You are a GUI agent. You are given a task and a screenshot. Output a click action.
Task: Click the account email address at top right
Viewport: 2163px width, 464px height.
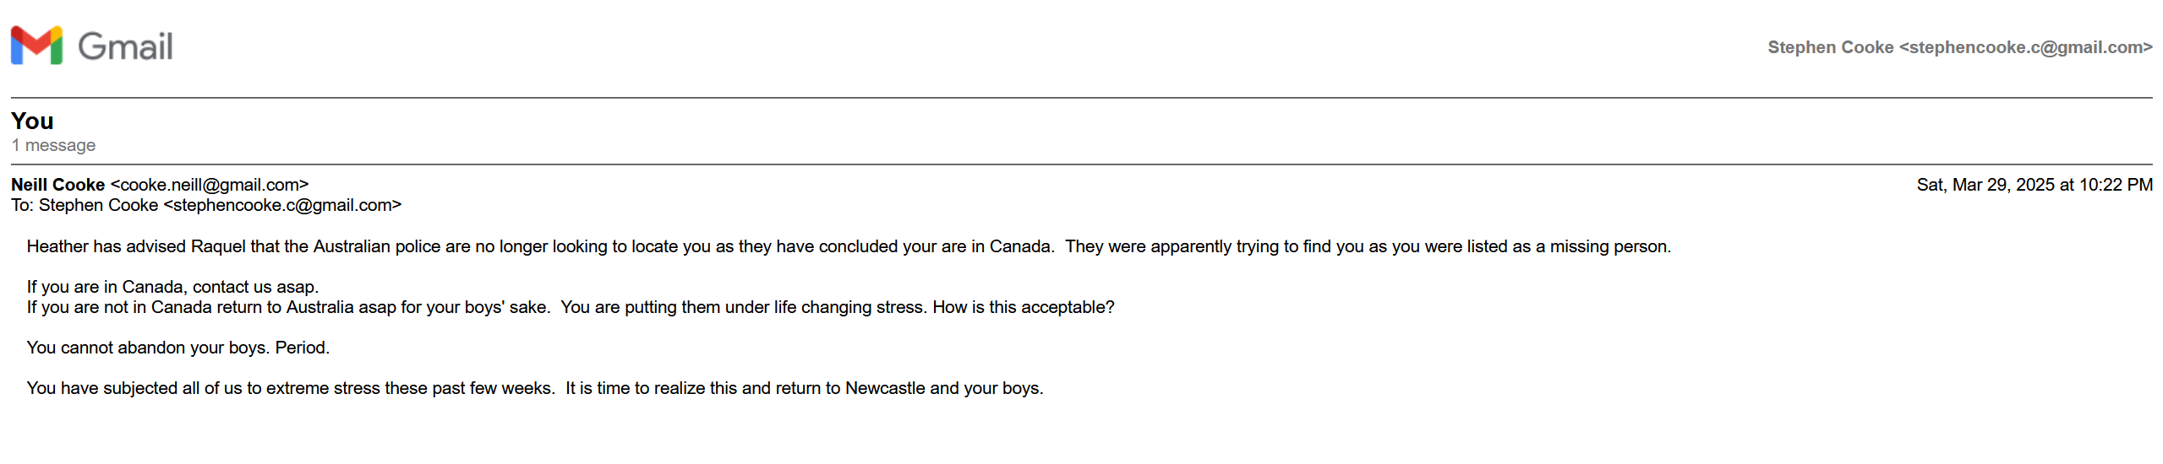pyautogui.click(x=2025, y=47)
